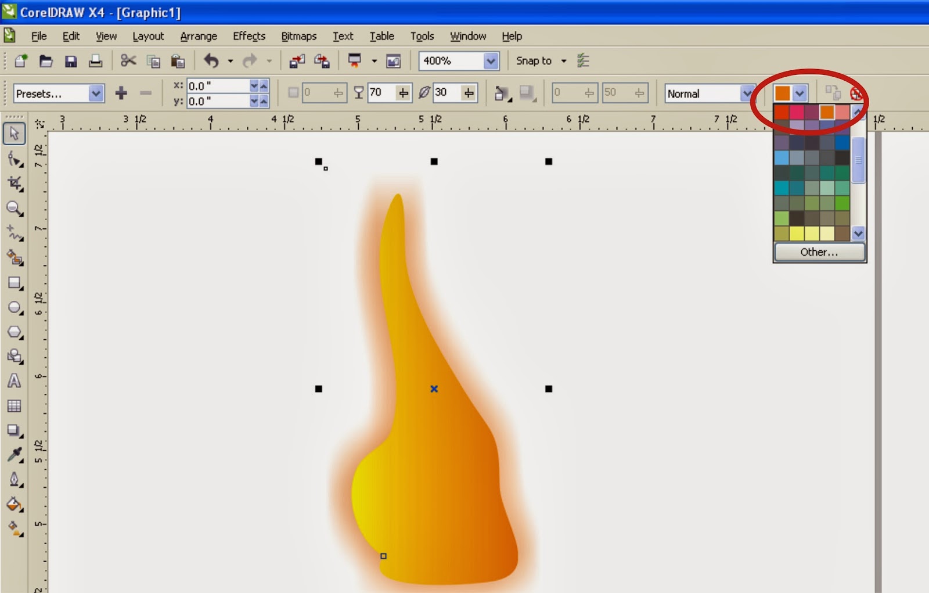Open the Presets list
Viewport: 929px width, 593px height.
pos(95,93)
